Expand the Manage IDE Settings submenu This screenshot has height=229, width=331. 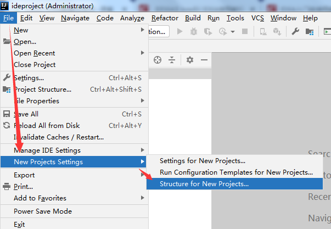(74, 150)
